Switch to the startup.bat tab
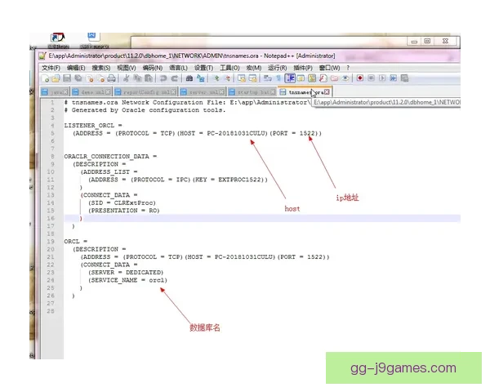 click(252, 92)
